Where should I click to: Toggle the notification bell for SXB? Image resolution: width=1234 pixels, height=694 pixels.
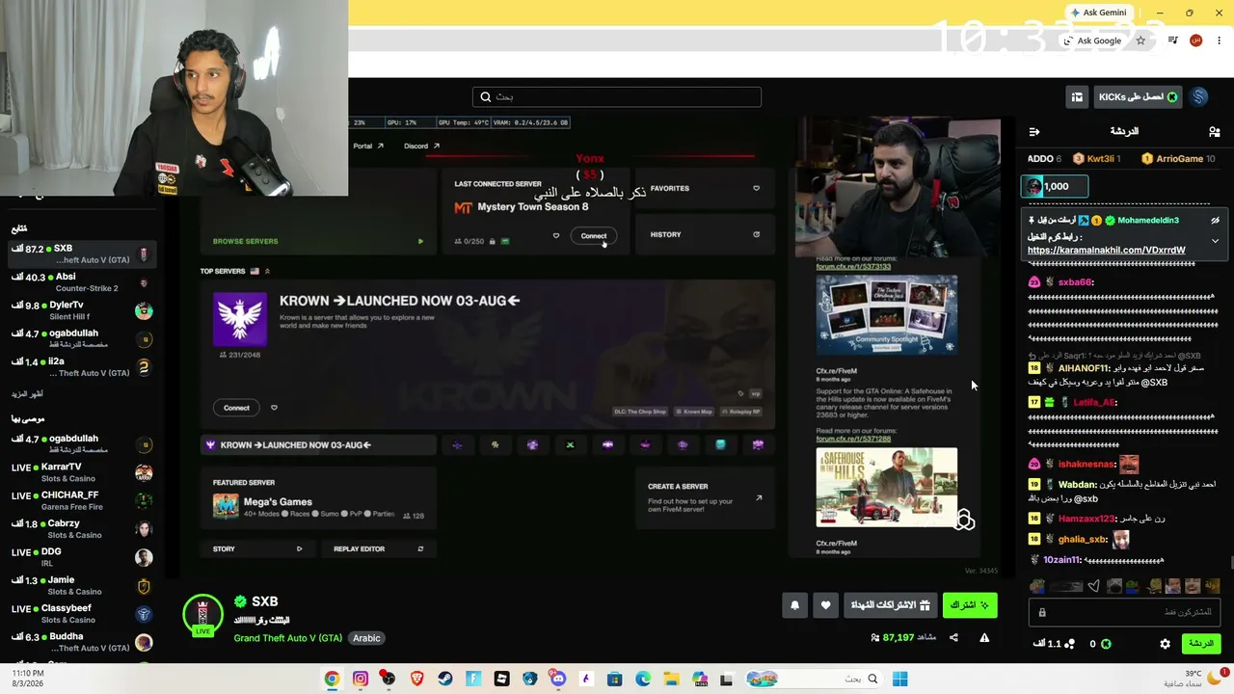click(x=794, y=604)
